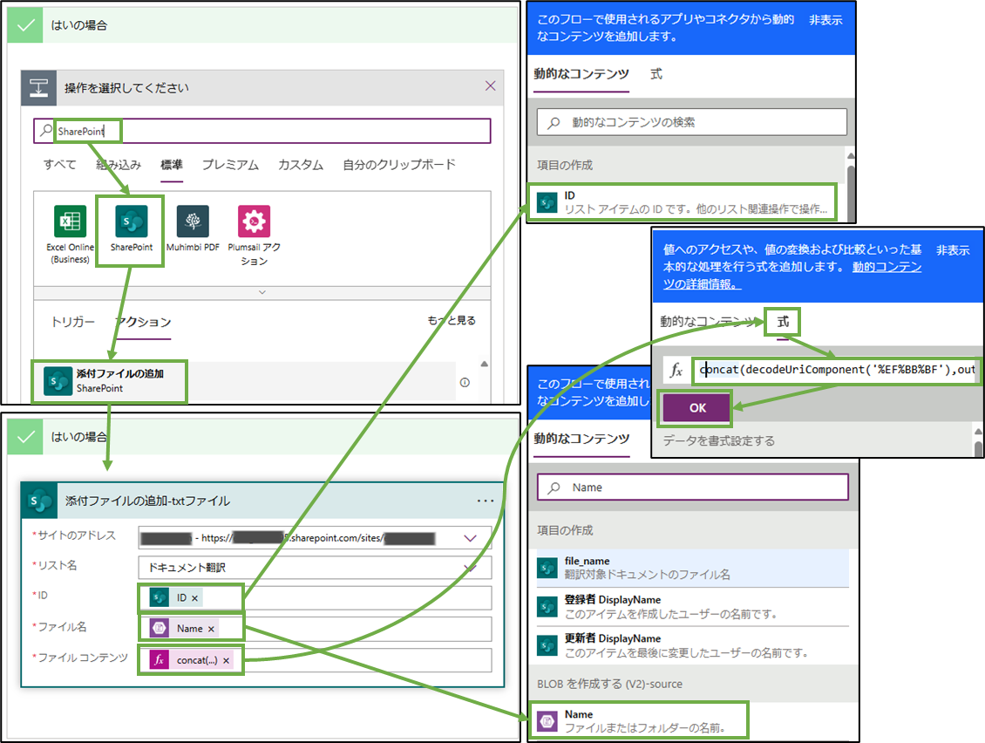Collapse the connector list chevron
The width and height of the screenshot is (985, 743).
262,292
